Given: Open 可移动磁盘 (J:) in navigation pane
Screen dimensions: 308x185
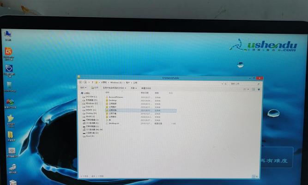Looking at the screenshot, I should [91, 120].
